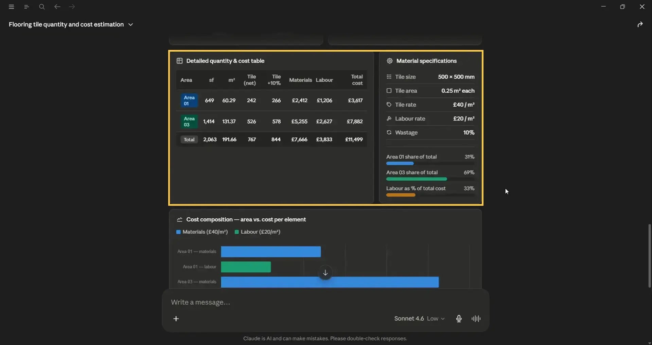Click the Labour rate value £20 / m²
Screen dimensions: 652x345
click(x=463, y=119)
